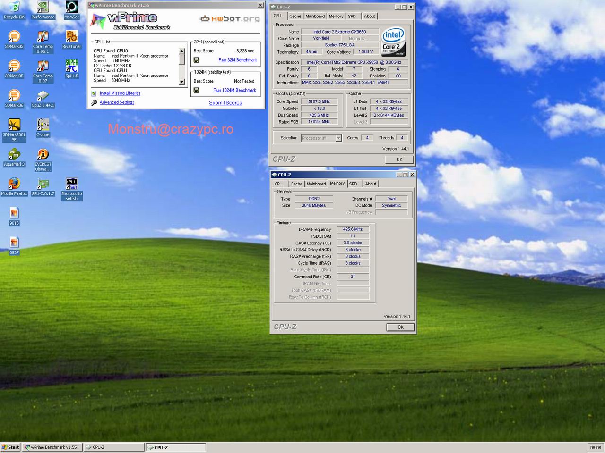605x453 pixels.
Task: Click the CPU List scroll up arrow
Action: point(182,51)
